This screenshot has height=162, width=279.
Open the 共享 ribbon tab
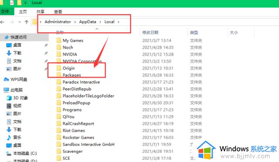pyautogui.click(x=41, y=12)
